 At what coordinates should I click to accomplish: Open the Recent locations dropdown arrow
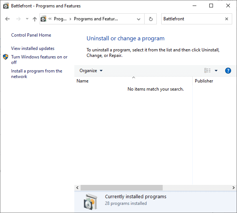point(27,19)
